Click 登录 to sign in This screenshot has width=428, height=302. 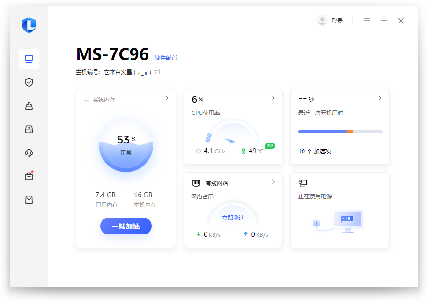click(x=337, y=21)
